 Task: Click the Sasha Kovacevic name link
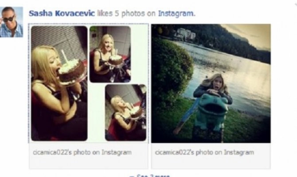click(62, 13)
